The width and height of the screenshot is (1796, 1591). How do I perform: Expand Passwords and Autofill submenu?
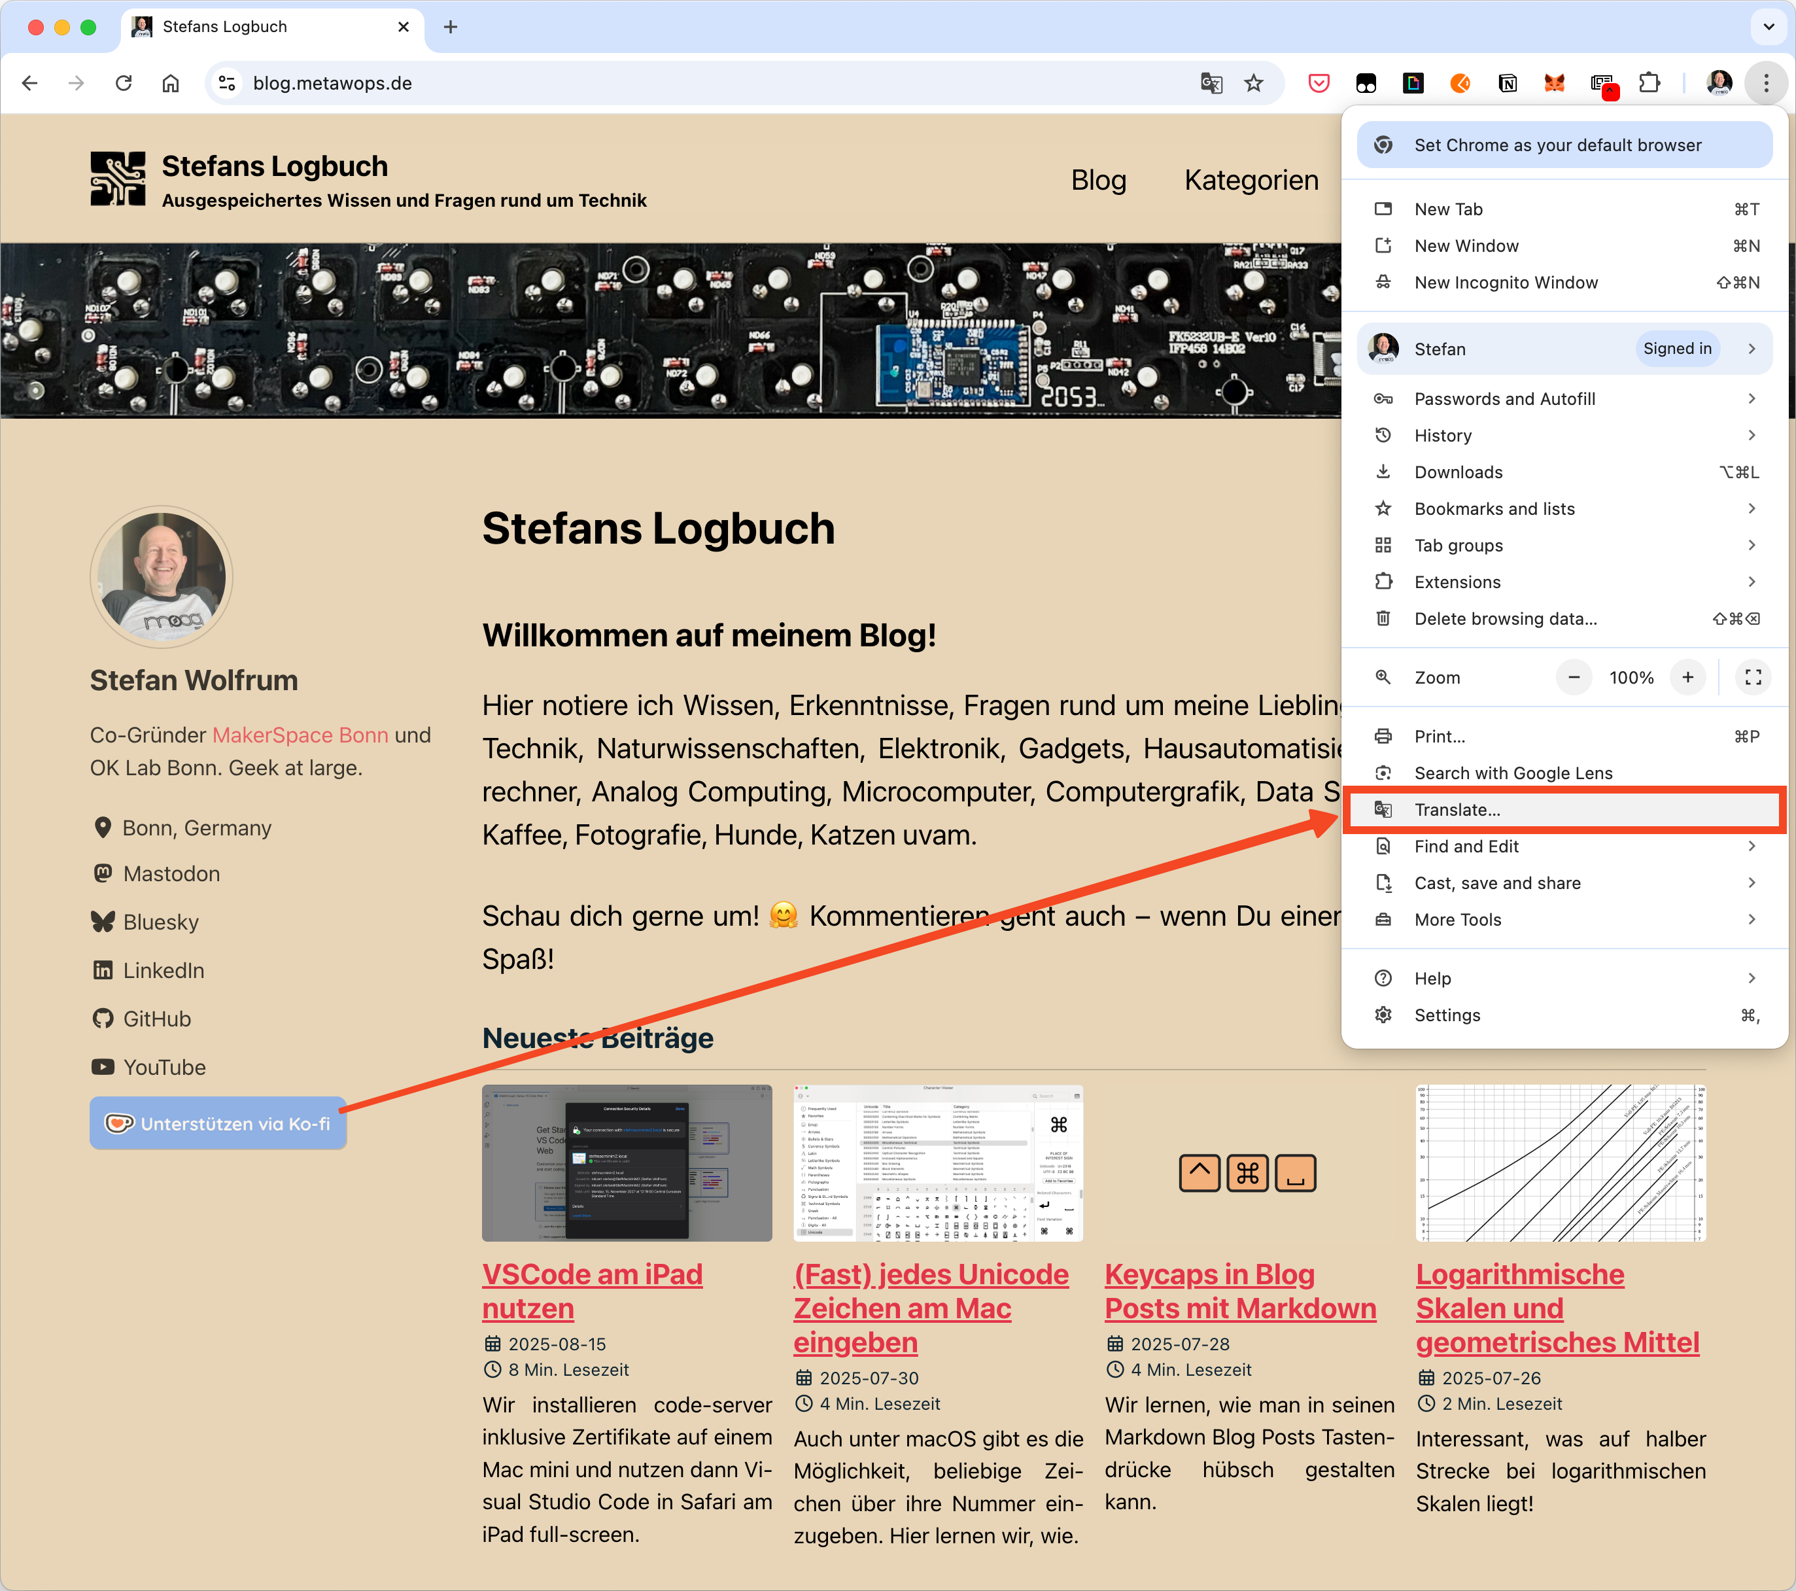click(1564, 399)
